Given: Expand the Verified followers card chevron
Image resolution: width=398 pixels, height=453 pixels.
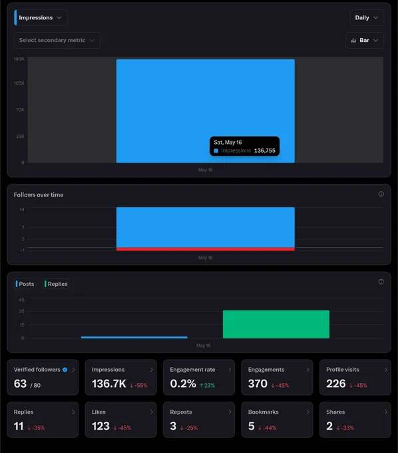Looking at the screenshot, I should (73, 370).
